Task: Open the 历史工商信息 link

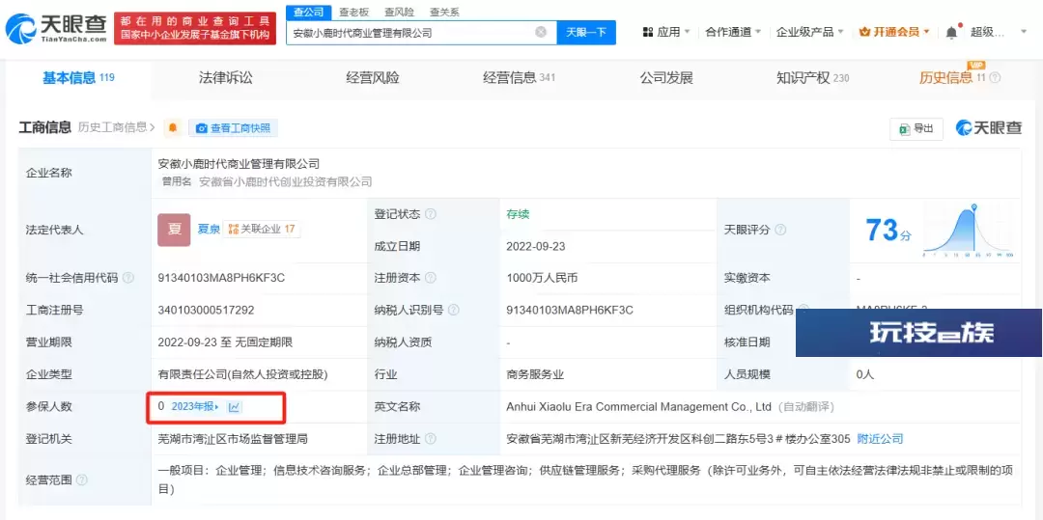Action: coord(117,127)
